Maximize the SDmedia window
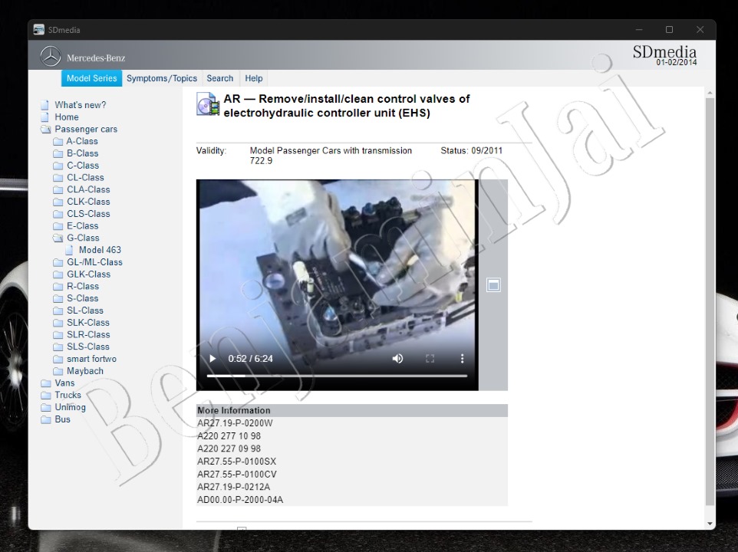The image size is (738, 552). (x=669, y=30)
